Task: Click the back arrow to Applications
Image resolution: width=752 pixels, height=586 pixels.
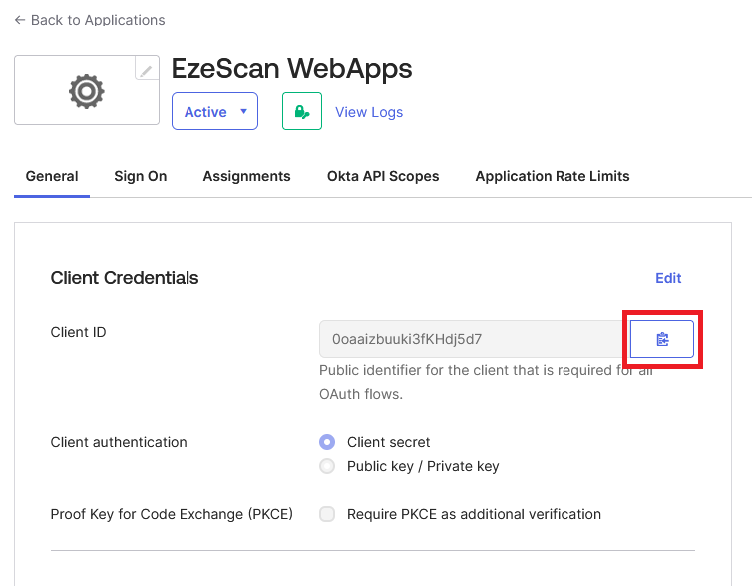Action: click(20, 20)
